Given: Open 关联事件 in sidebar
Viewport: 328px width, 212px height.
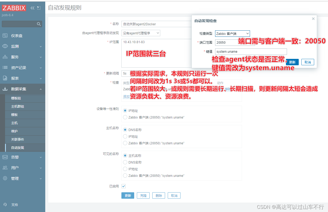Looking at the screenshot, I should (25, 140).
